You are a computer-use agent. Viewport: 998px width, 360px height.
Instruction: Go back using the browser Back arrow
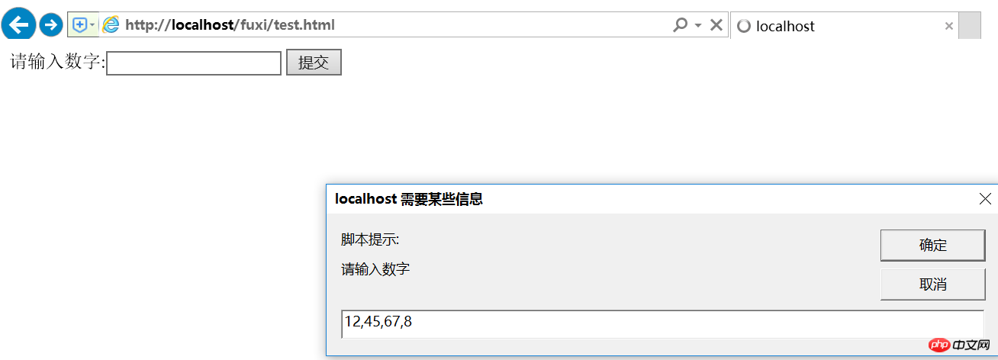pyautogui.click(x=18, y=24)
